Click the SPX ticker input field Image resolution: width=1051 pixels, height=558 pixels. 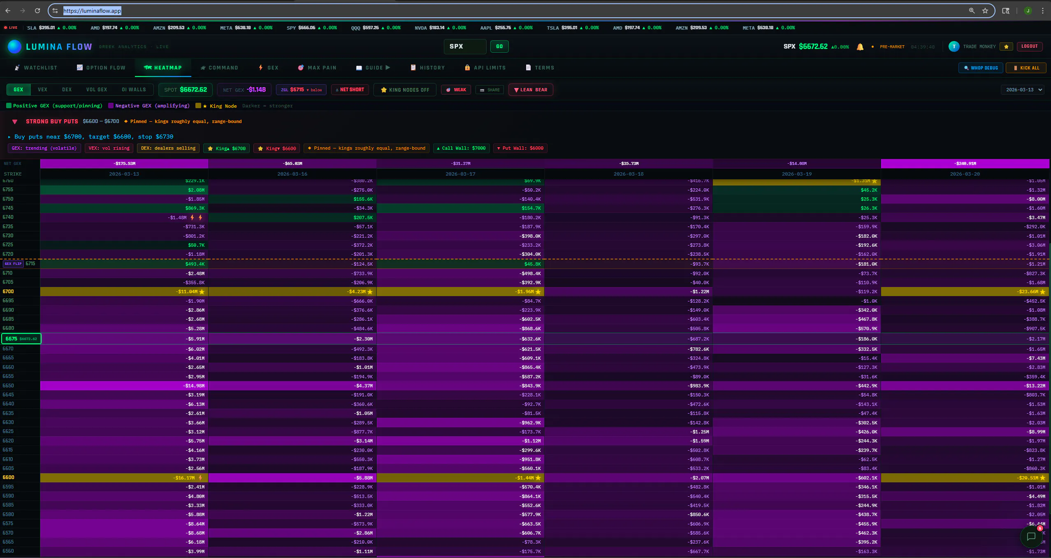click(x=465, y=46)
